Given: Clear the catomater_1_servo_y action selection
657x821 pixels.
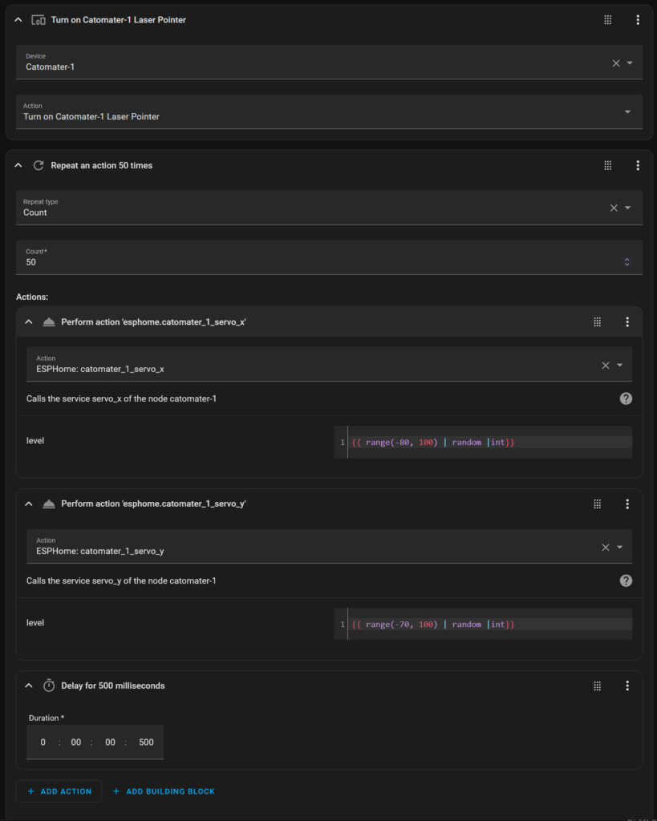Looking at the screenshot, I should tap(606, 548).
